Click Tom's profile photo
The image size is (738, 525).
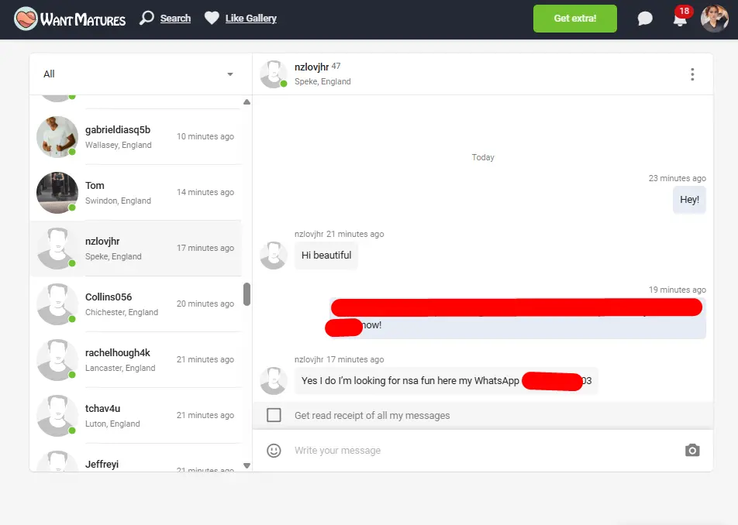pos(57,193)
